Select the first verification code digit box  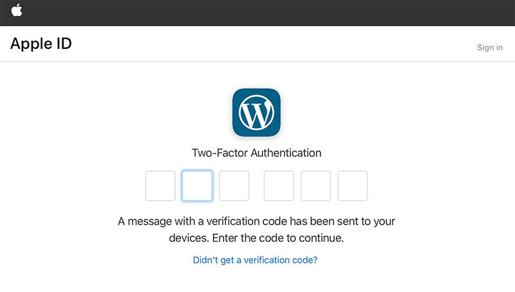pyautogui.click(x=160, y=186)
